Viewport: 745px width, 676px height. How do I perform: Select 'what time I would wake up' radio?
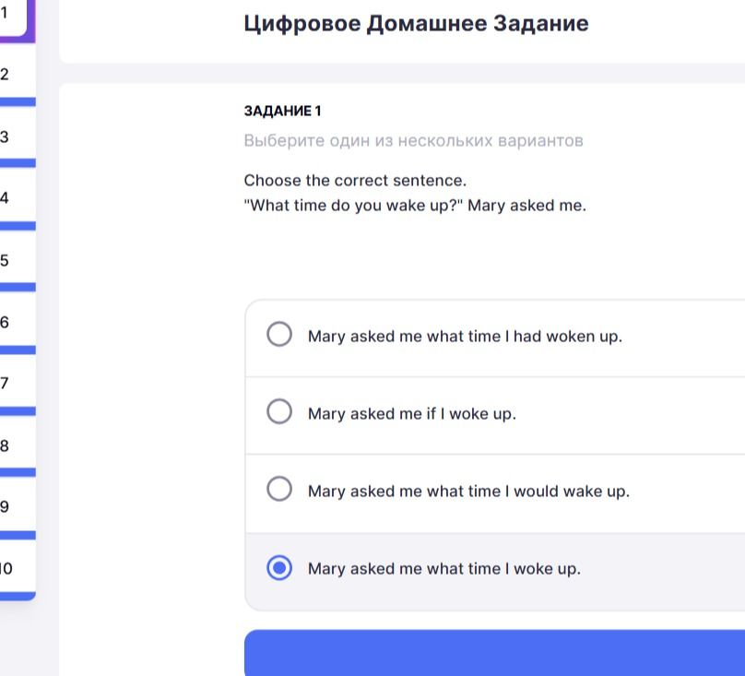point(279,489)
